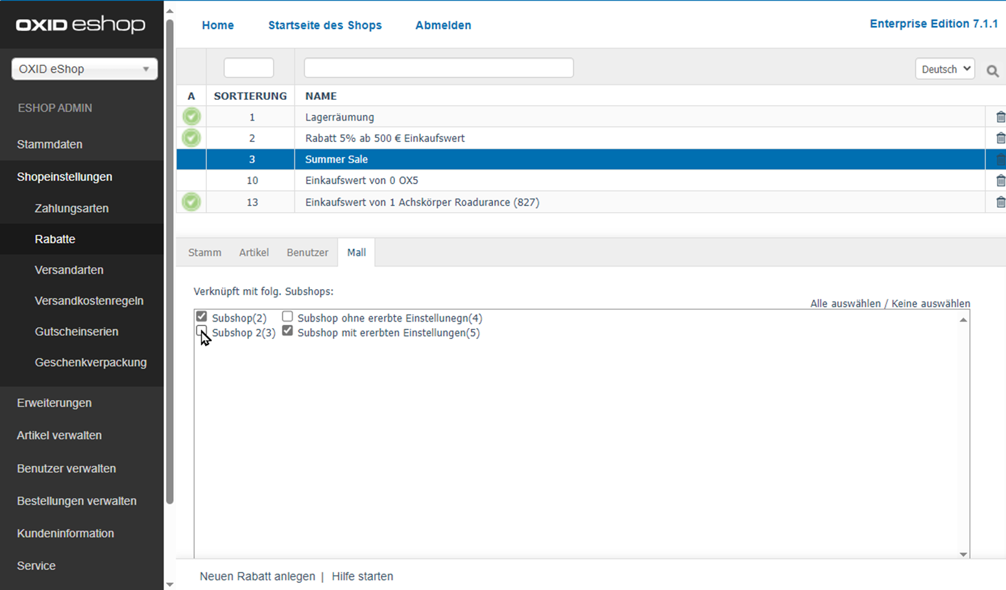
Task: Click the Alle auswählen link
Action: click(845, 303)
